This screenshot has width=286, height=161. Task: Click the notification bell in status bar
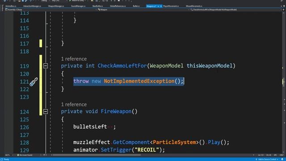[282, 159]
